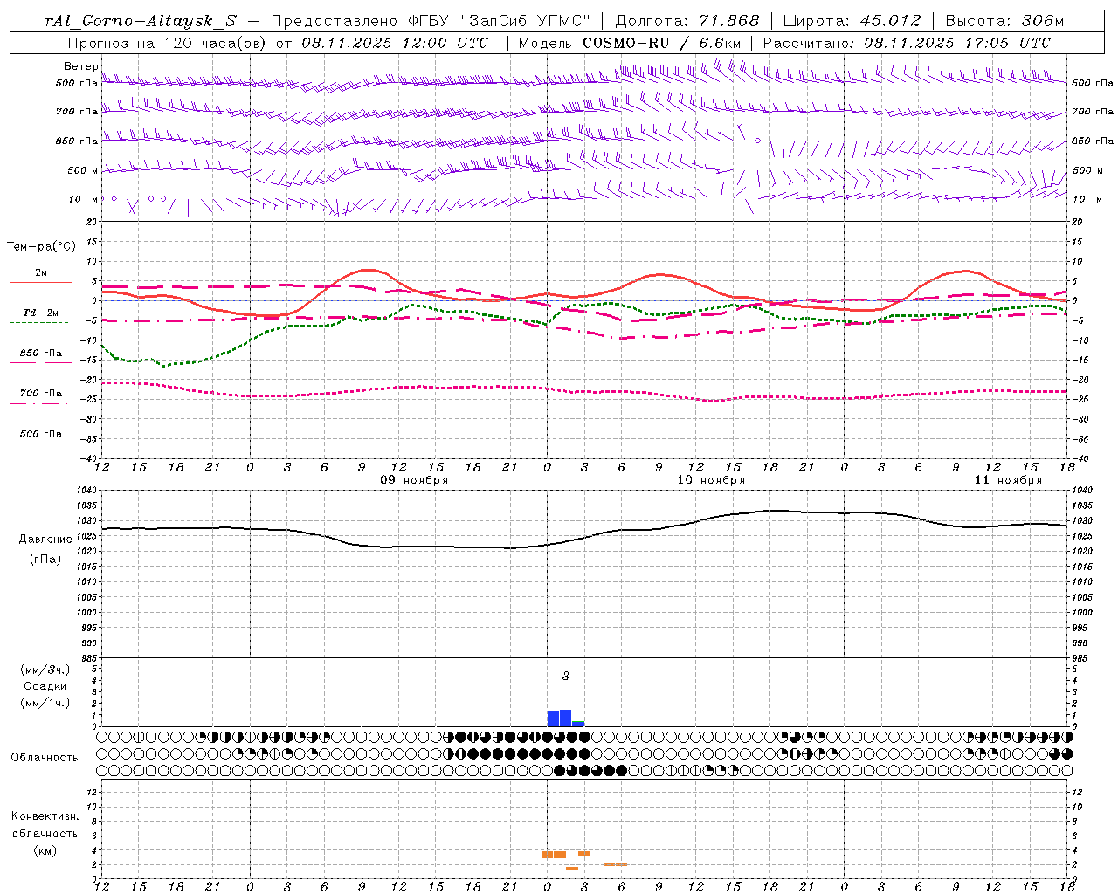The image size is (1118, 894).
Task: Click the widest orange convective cloud bar
Action: pos(554,855)
